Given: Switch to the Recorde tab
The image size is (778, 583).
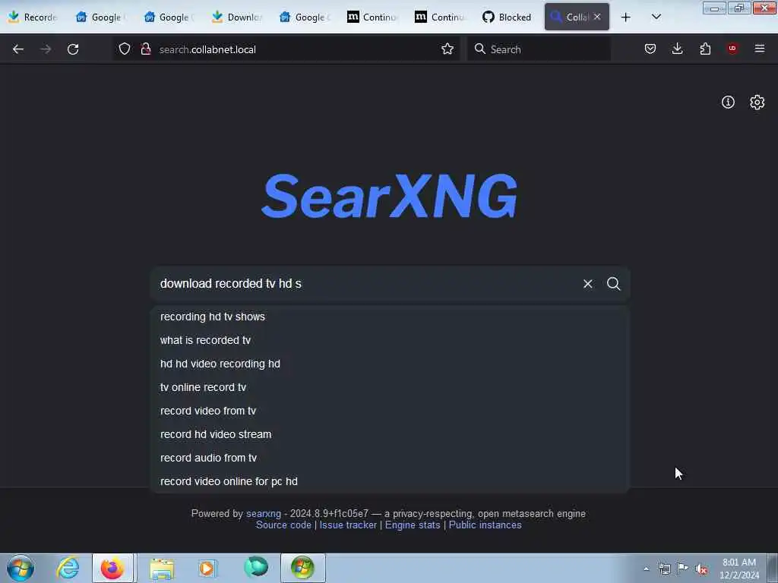Looking at the screenshot, I should [33, 17].
